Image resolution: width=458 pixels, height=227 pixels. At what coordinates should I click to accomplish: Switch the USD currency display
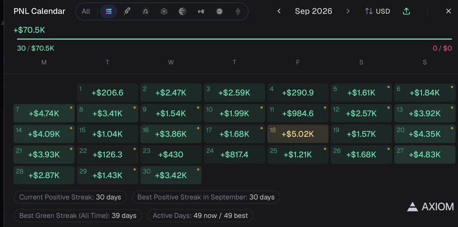pos(377,11)
